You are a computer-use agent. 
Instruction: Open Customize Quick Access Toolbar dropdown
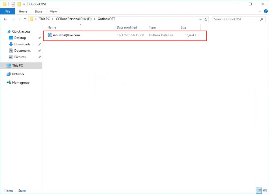coord(24,4)
